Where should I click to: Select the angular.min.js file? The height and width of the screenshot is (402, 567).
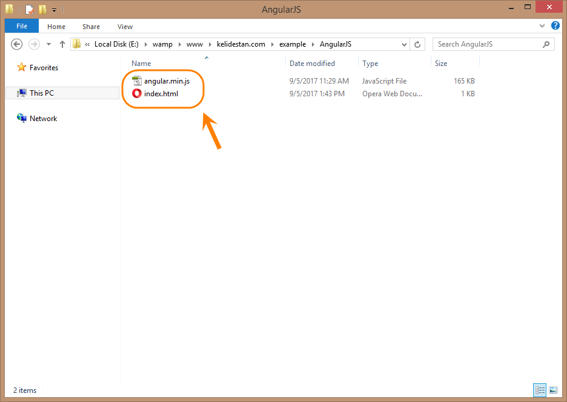click(x=167, y=81)
